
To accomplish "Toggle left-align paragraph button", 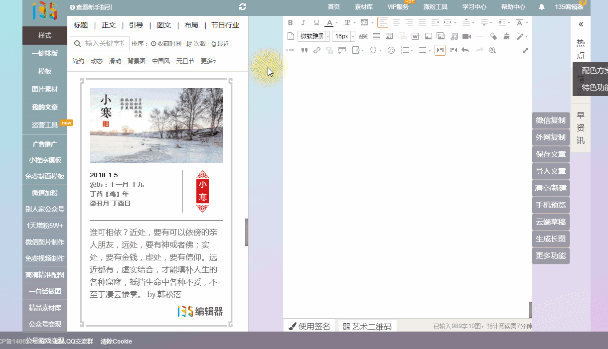I will tap(383, 22).
